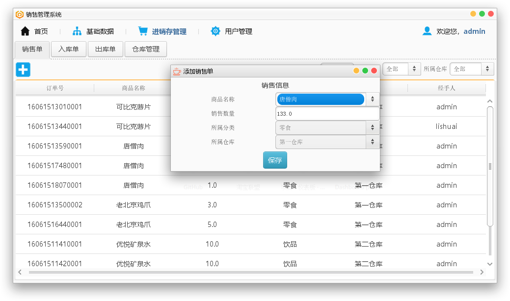The width and height of the screenshot is (510, 301).
Task: Click the main window logo icon
Action: click(x=20, y=14)
